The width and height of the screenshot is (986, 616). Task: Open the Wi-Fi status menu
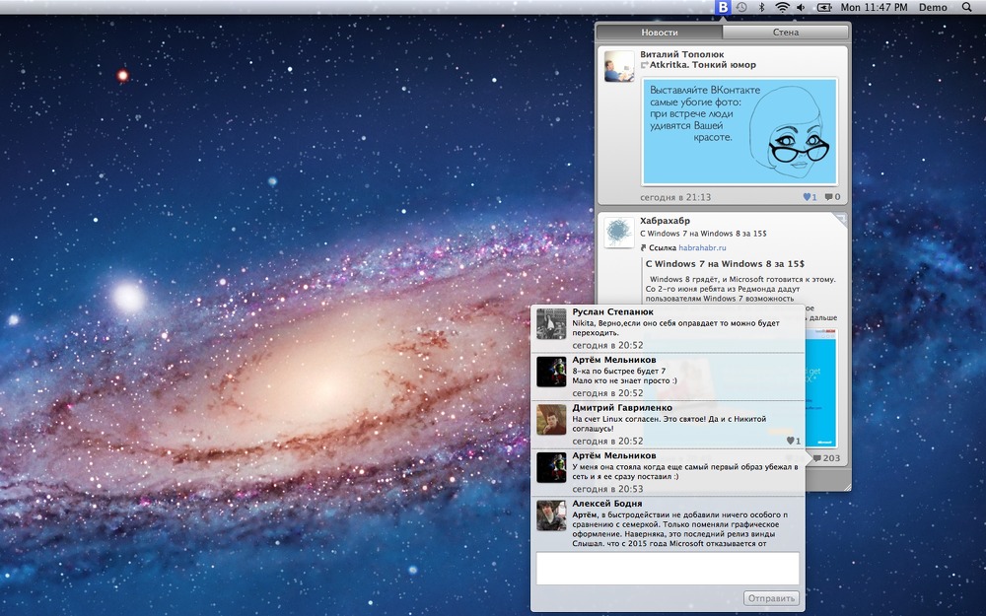[782, 8]
